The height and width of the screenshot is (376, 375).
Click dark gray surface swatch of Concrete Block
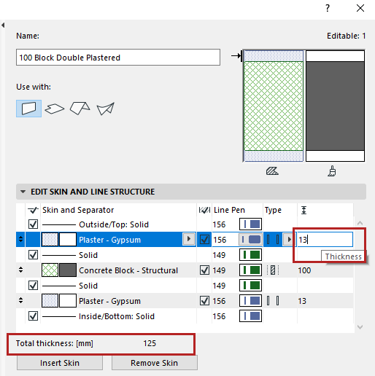[x=68, y=270]
